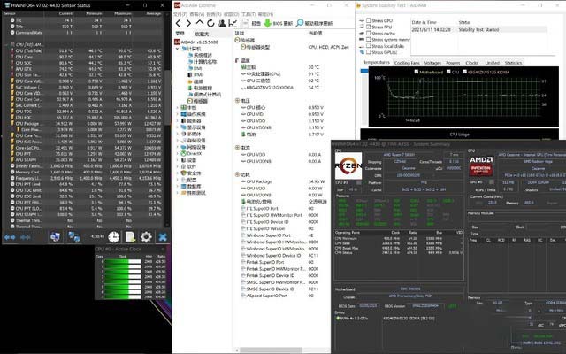Switch to the Clocks tab
Screen dimensions: 566x354
[471, 63]
